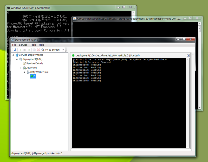Viewport: 208px width, 162px height.
Task: Click the log line "[fabric] Role state Started"
Action: pyautogui.click(x=92, y=62)
